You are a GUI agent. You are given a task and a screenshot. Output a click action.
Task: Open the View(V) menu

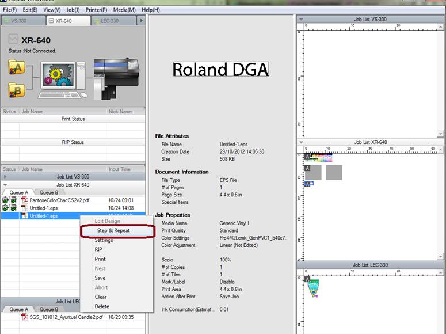click(52, 10)
